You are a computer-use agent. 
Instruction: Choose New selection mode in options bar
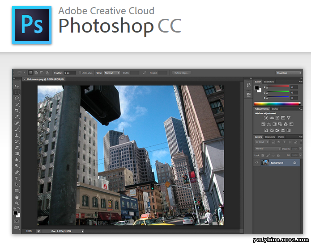[x=31, y=73]
